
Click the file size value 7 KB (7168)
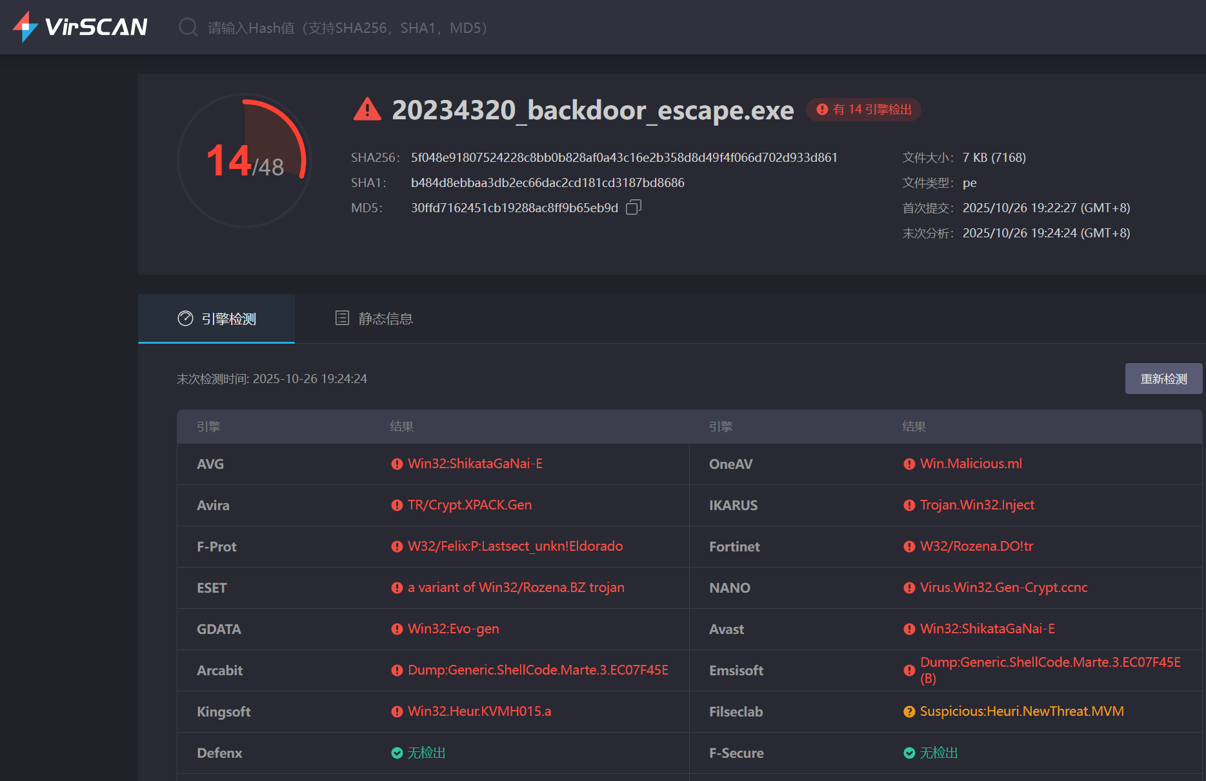pos(994,157)
